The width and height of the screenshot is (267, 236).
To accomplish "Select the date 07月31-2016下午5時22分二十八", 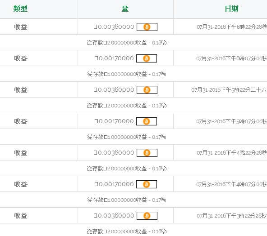I will [x=229, y=90].
